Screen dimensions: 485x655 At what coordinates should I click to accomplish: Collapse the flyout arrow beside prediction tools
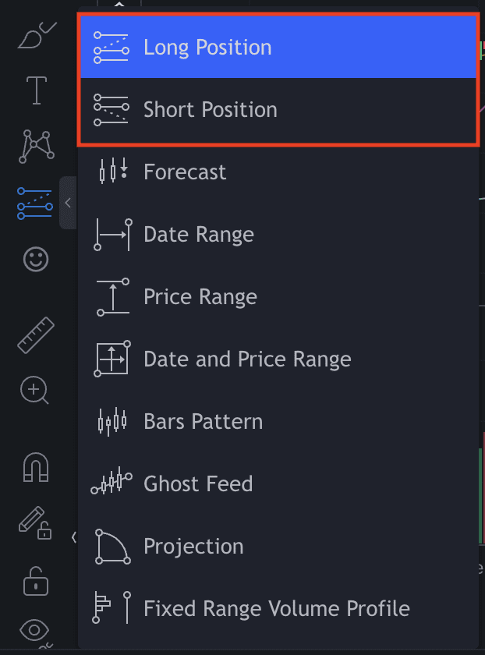click(x=68, y=203)
